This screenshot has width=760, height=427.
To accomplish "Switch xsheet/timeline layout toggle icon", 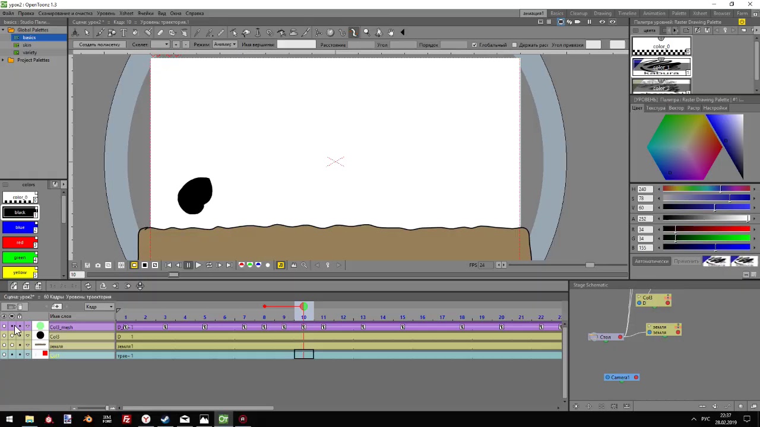I will pyautogui.click(x=14, y=307).
